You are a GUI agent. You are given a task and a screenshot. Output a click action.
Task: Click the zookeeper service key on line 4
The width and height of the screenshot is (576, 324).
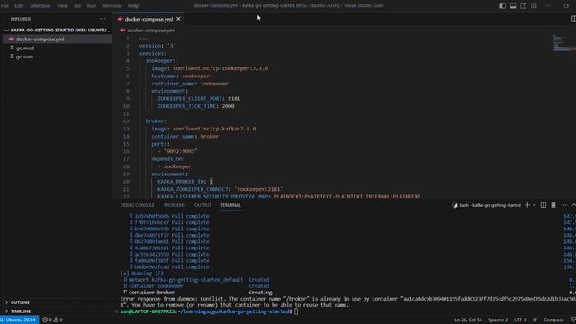point(160,61)
